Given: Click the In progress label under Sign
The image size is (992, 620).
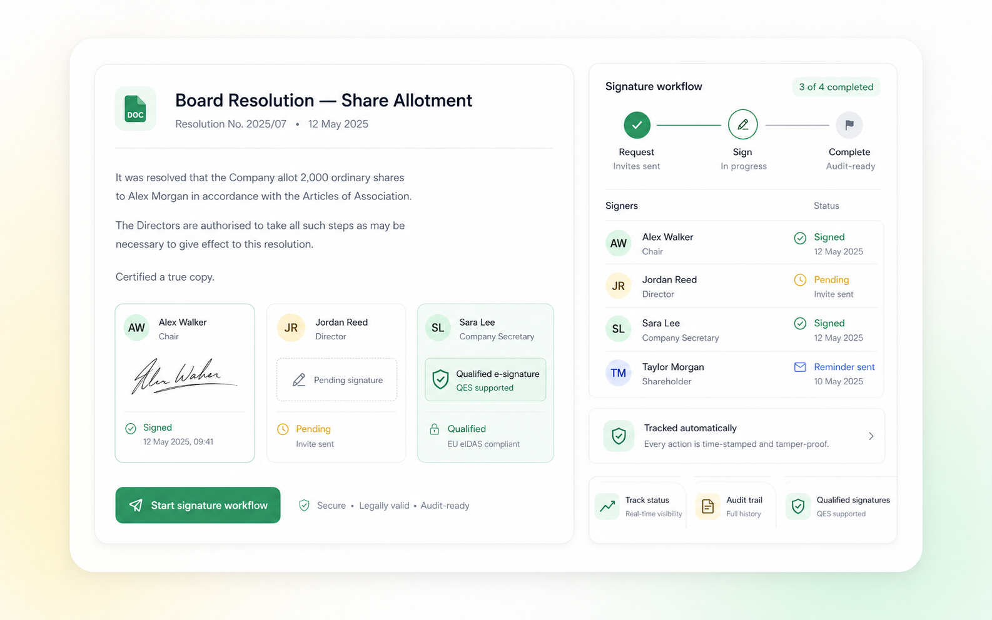Looking at the screenshot, I should 743,166.
